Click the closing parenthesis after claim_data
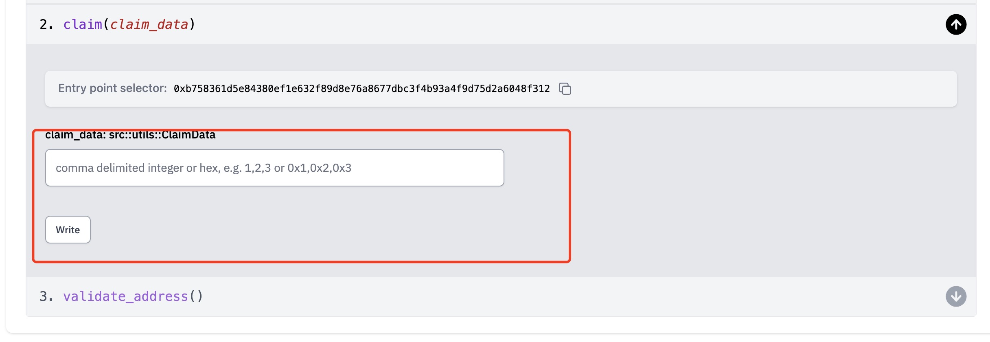The width and height of the screenshot is (990, 342). pos(192,24)
